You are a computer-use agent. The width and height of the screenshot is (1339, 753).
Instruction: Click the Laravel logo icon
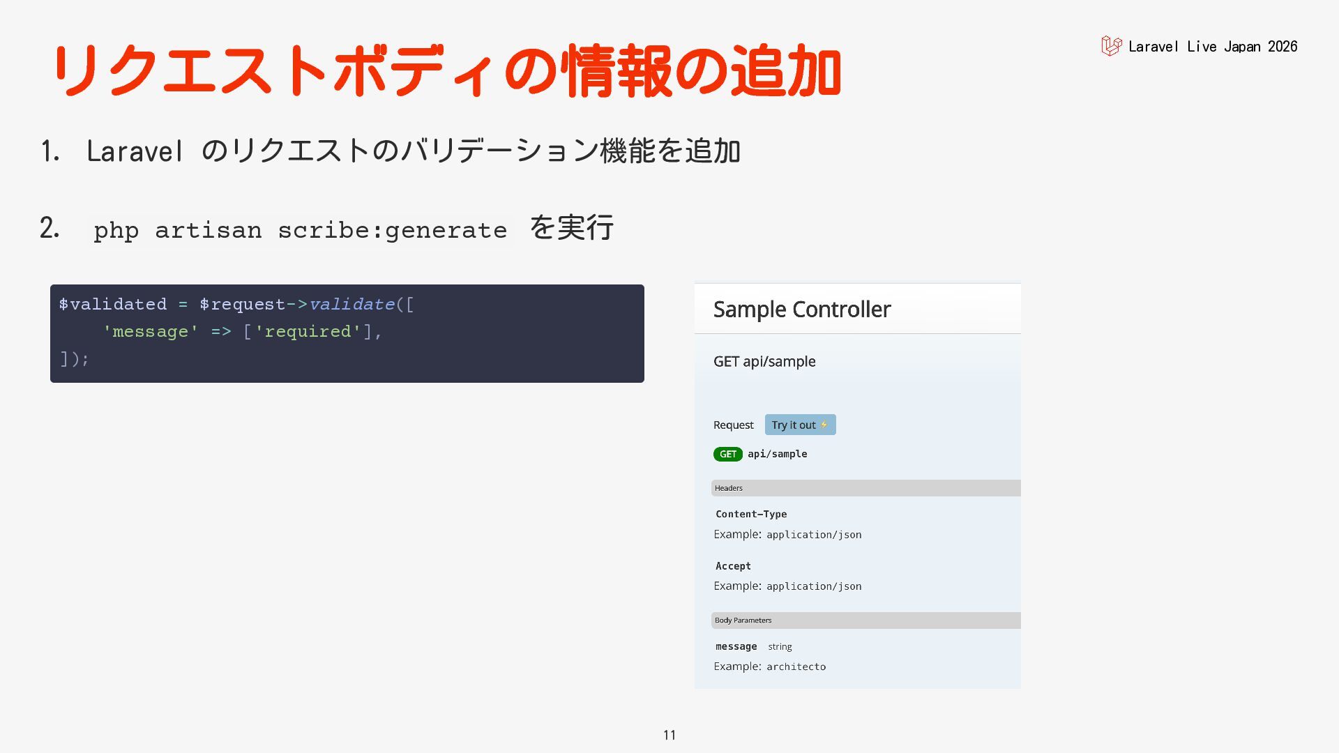tap(1112, 46)
